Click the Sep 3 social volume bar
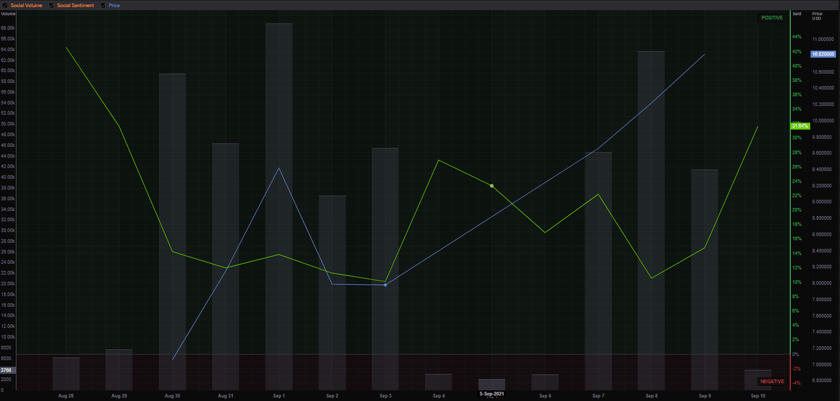The height and width of the screenshot is (401, 840). click(x=385, y=269)
